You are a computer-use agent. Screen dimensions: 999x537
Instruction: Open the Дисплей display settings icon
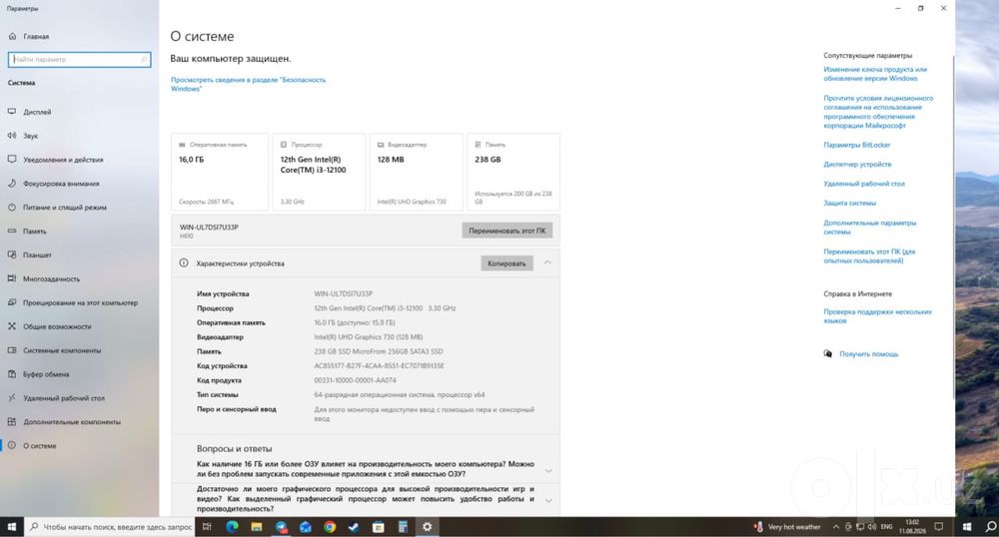11,112
